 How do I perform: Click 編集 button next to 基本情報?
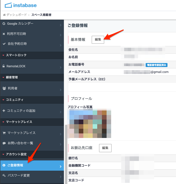(98, 40)
